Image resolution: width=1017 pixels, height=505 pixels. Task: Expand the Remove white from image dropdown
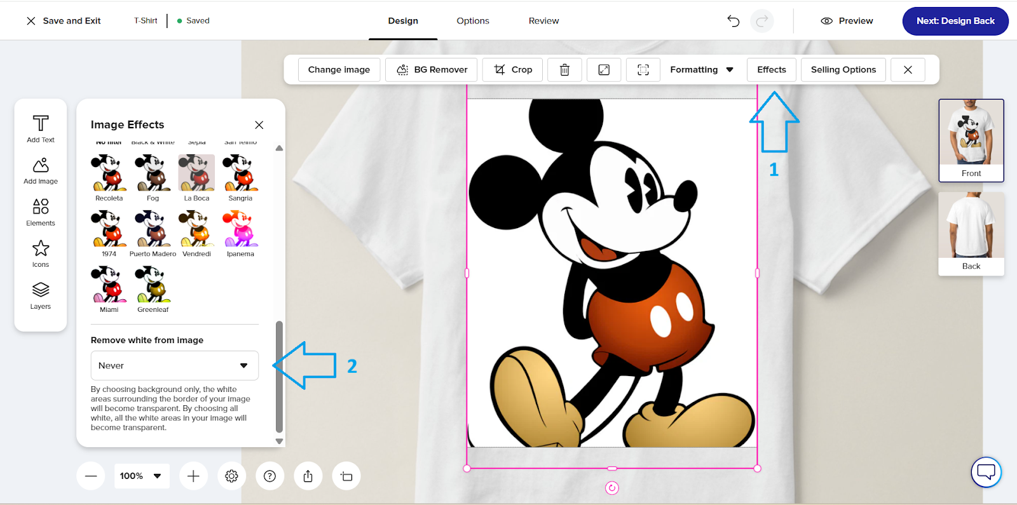point(174,366)
